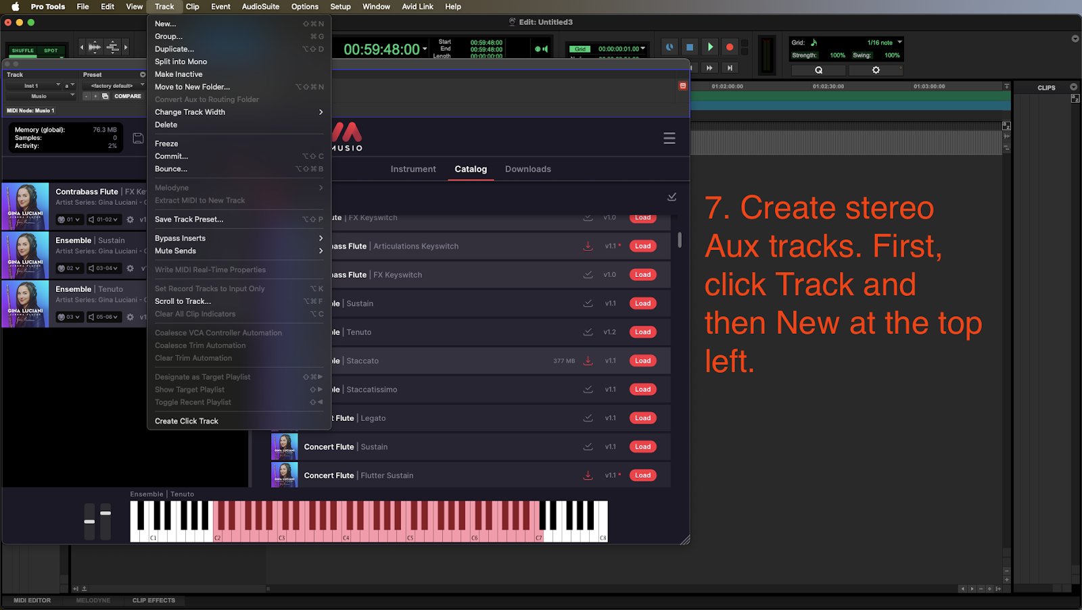This screenshot has width=1082, height=610.
Task: Expand the Mute Sends submenu
Action: [239, 251]
